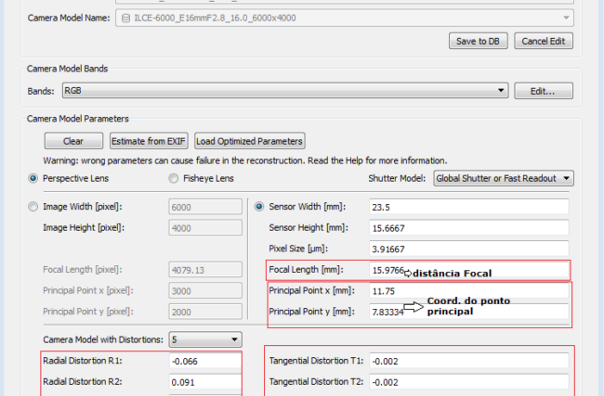Click the Principal Point y mm field
Image resolution: width=604 pixels, height=396 pixels.
(x=468, y=312)
